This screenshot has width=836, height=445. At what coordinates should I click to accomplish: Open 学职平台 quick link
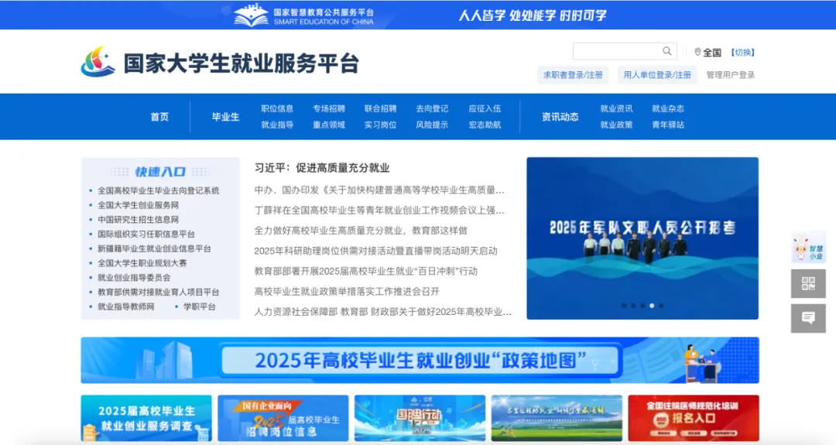coord(200,306)
